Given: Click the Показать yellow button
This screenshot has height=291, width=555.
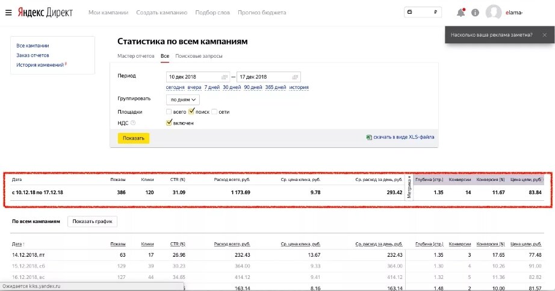Looking at the screenshot, I should (x=134, y=138).
